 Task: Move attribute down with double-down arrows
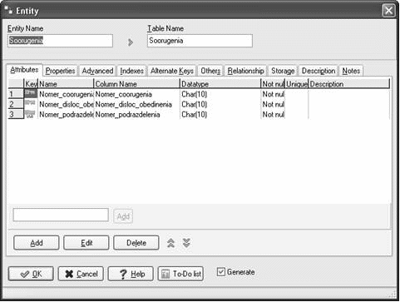[x=186, y=243]
